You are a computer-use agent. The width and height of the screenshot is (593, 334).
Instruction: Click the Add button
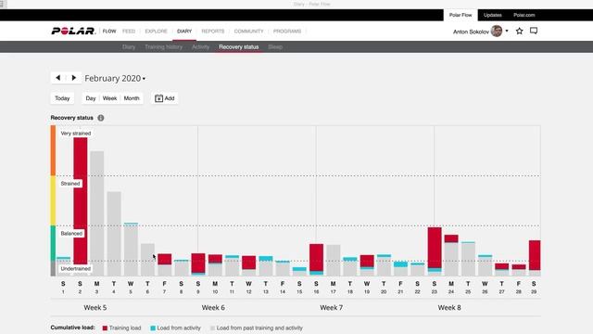165,98
